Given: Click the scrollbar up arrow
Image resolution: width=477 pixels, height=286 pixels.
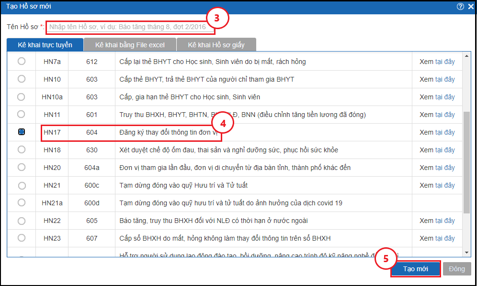Looking at the screenshot, I should tap(467, 56).
